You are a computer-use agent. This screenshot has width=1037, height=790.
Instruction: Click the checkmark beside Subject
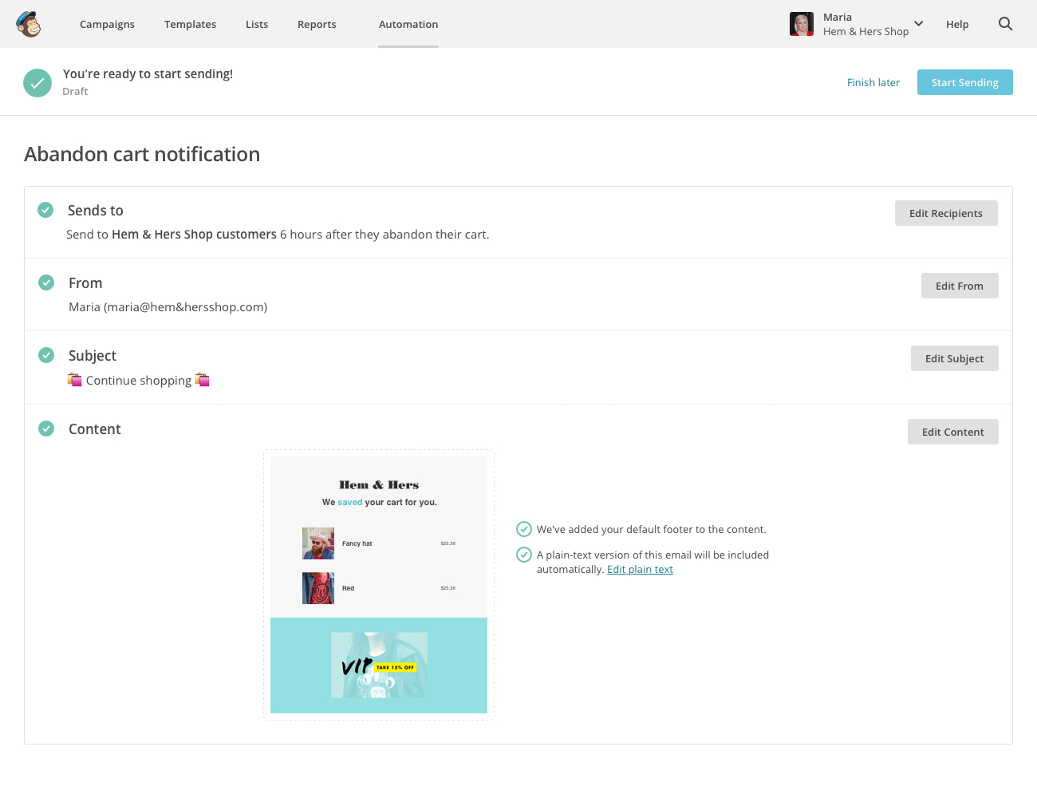click(x=46, y=355)
